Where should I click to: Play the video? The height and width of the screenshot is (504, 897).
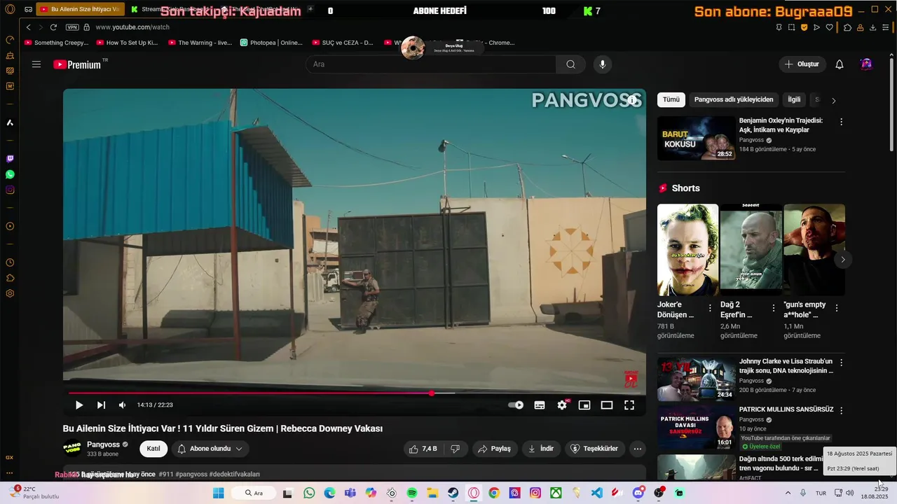pos(79,405)
